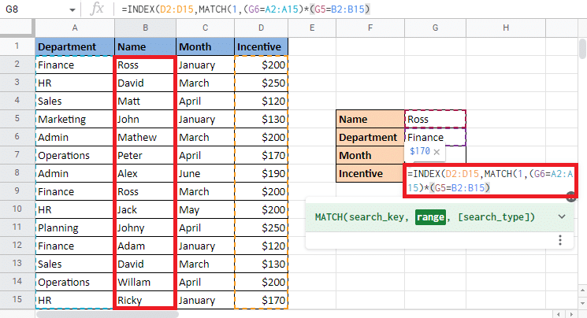
Task: Click the Incentive header cell in D1
Action: click(261, 47)
